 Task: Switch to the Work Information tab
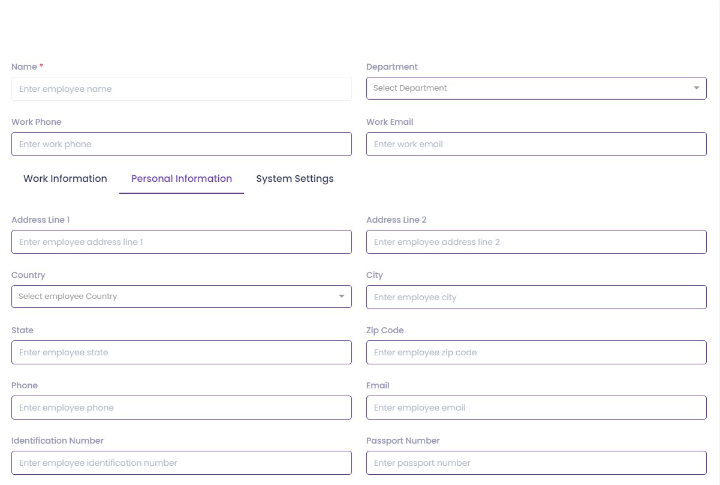pyautogui.click(x=65, y=179)
